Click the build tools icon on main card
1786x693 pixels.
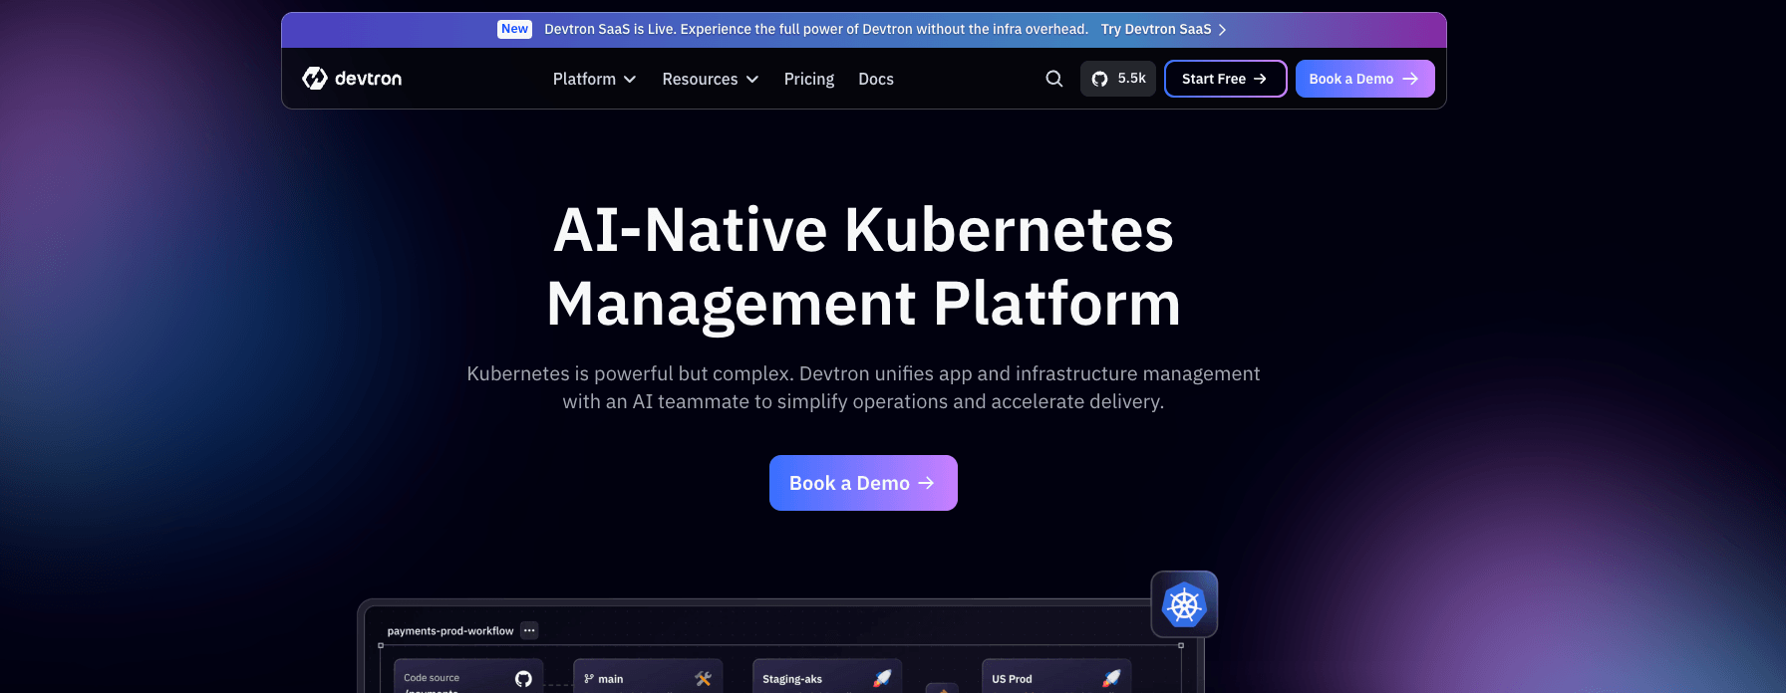703,679
